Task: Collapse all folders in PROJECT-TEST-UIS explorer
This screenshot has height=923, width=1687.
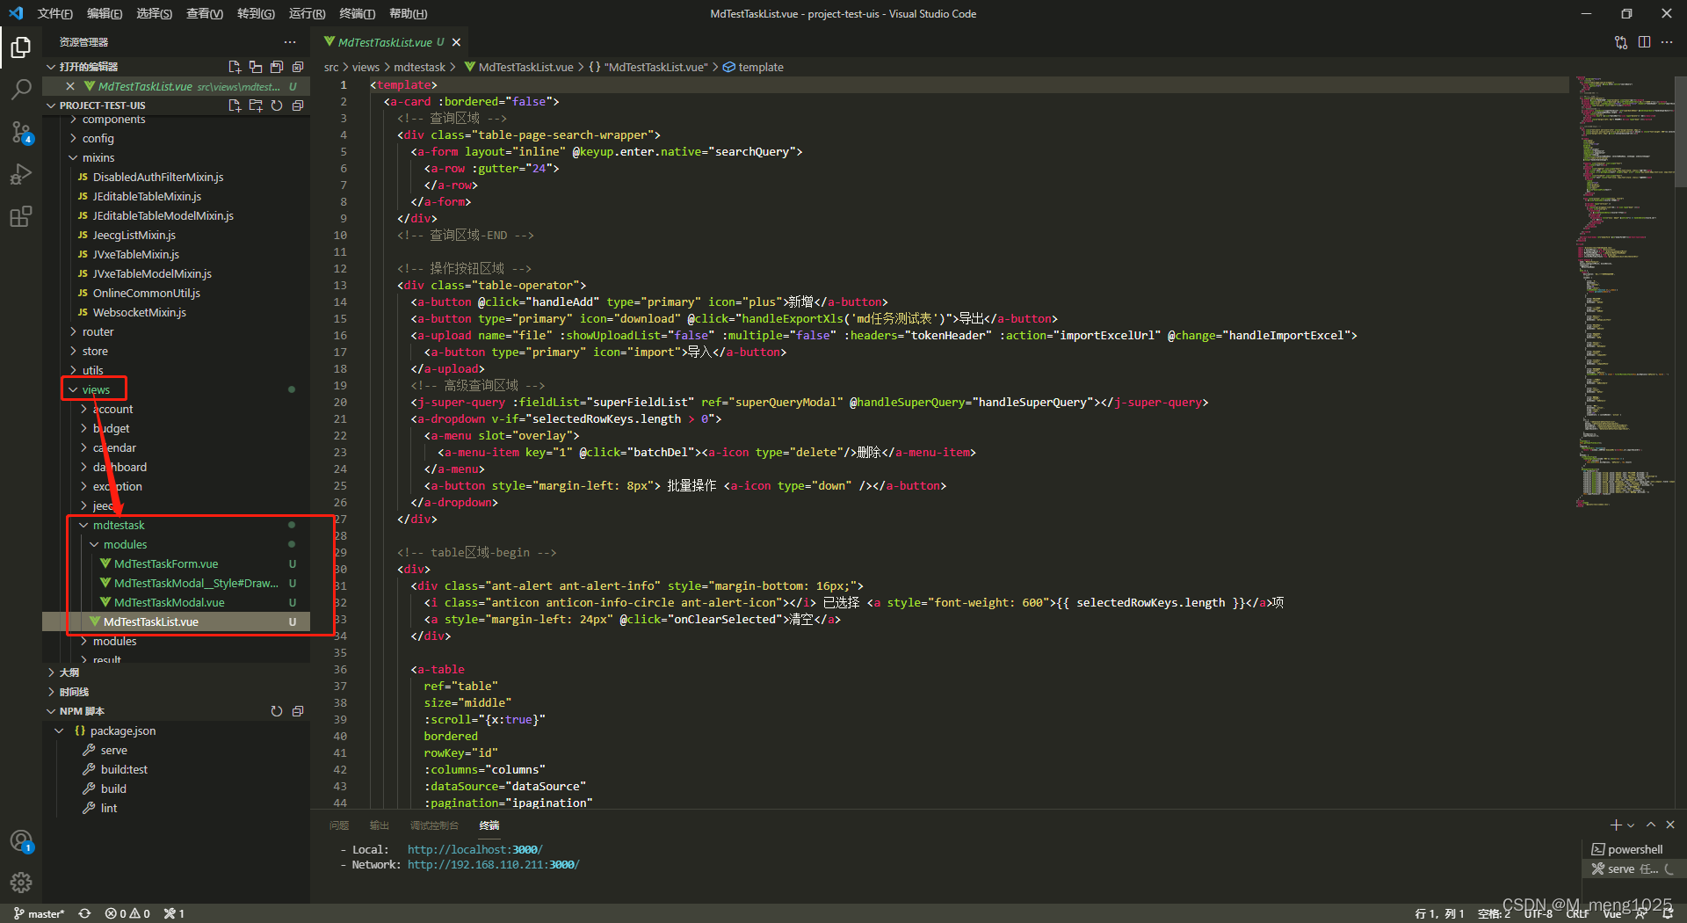Action: 298,105
